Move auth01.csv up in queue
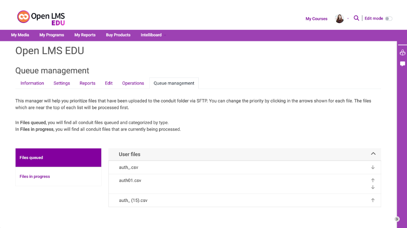The height and width of the screenshot is (228, 407). pyautogui.click(x=373, y=180)
